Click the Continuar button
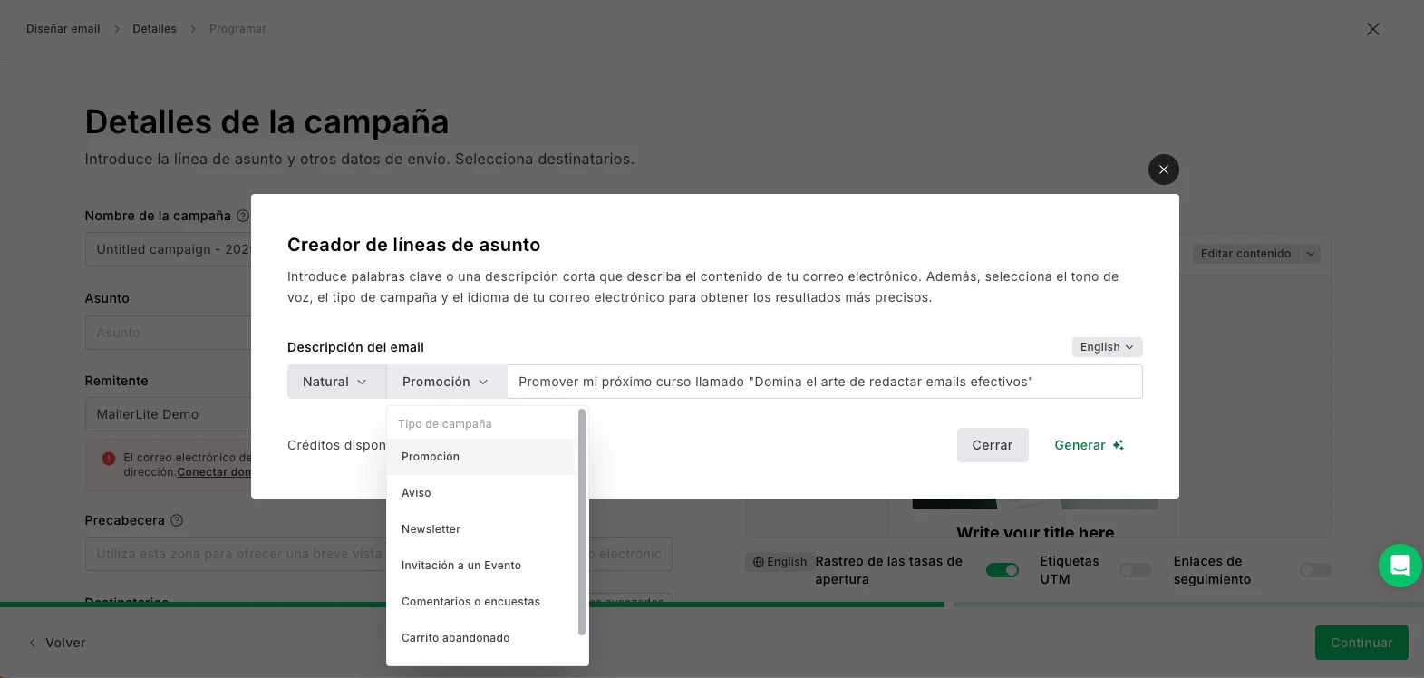1424x678 pixels. (x=1361, y=643)
